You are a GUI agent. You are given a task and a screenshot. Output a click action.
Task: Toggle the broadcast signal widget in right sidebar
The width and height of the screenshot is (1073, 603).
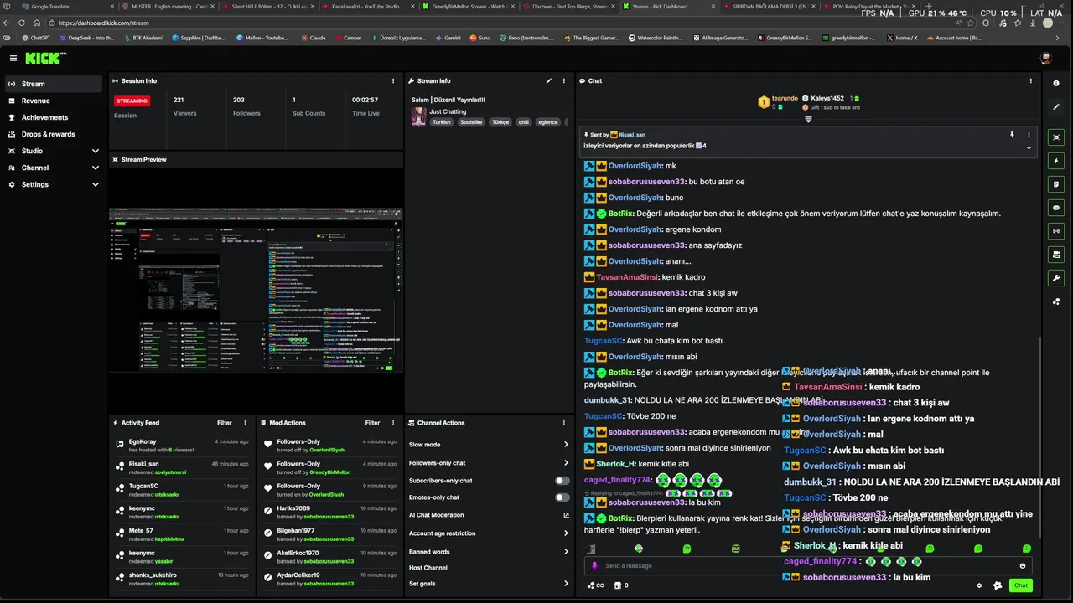1056,230
